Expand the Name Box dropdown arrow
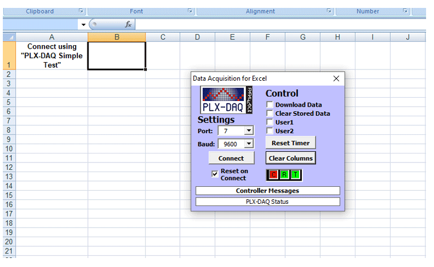 (x=84, y=25)
